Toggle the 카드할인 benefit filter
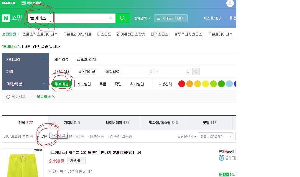 (x=84, y=84)
